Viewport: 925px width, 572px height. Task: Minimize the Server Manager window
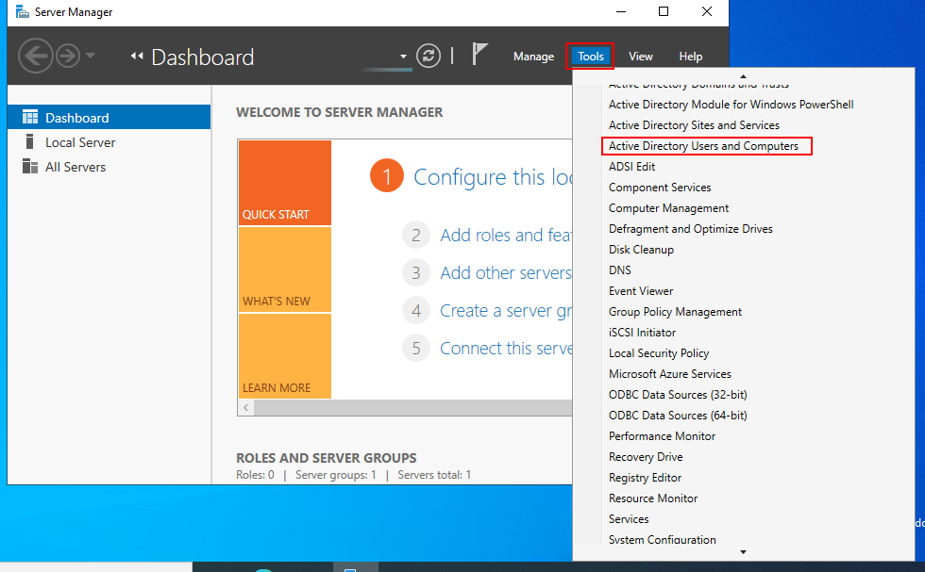[621, 12]
